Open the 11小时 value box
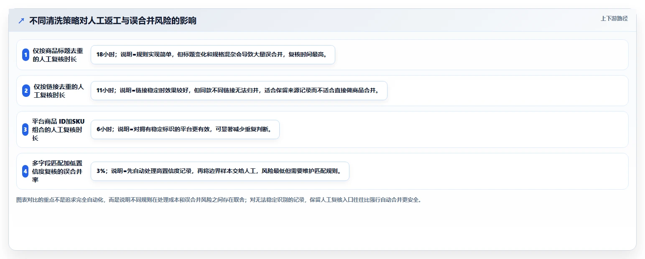Screen dimensions: 645x259 point(239,91)
